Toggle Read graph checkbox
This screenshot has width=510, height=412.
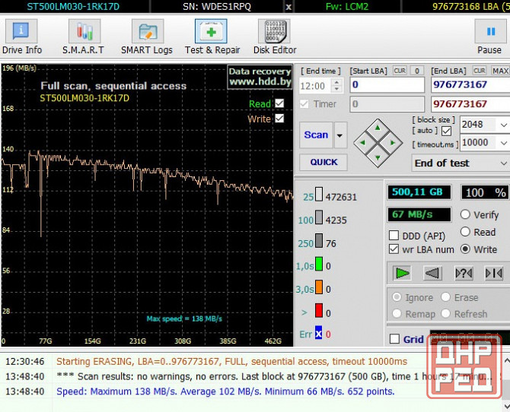(279, 103)
